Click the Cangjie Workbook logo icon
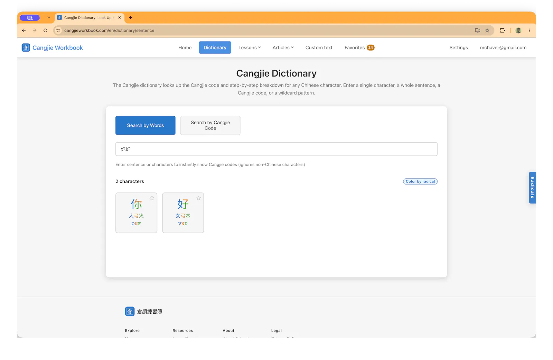This screenshot has width=553, height=360. (x=26, y=47)
